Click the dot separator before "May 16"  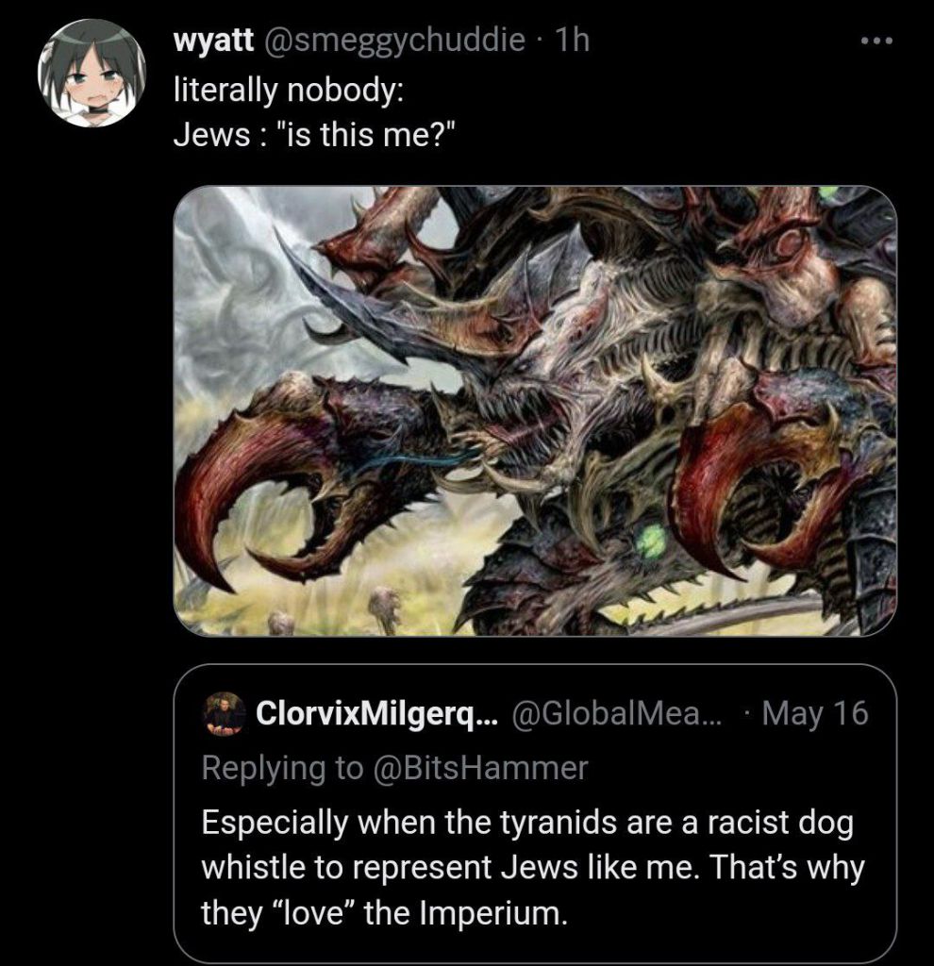point(746,715)
